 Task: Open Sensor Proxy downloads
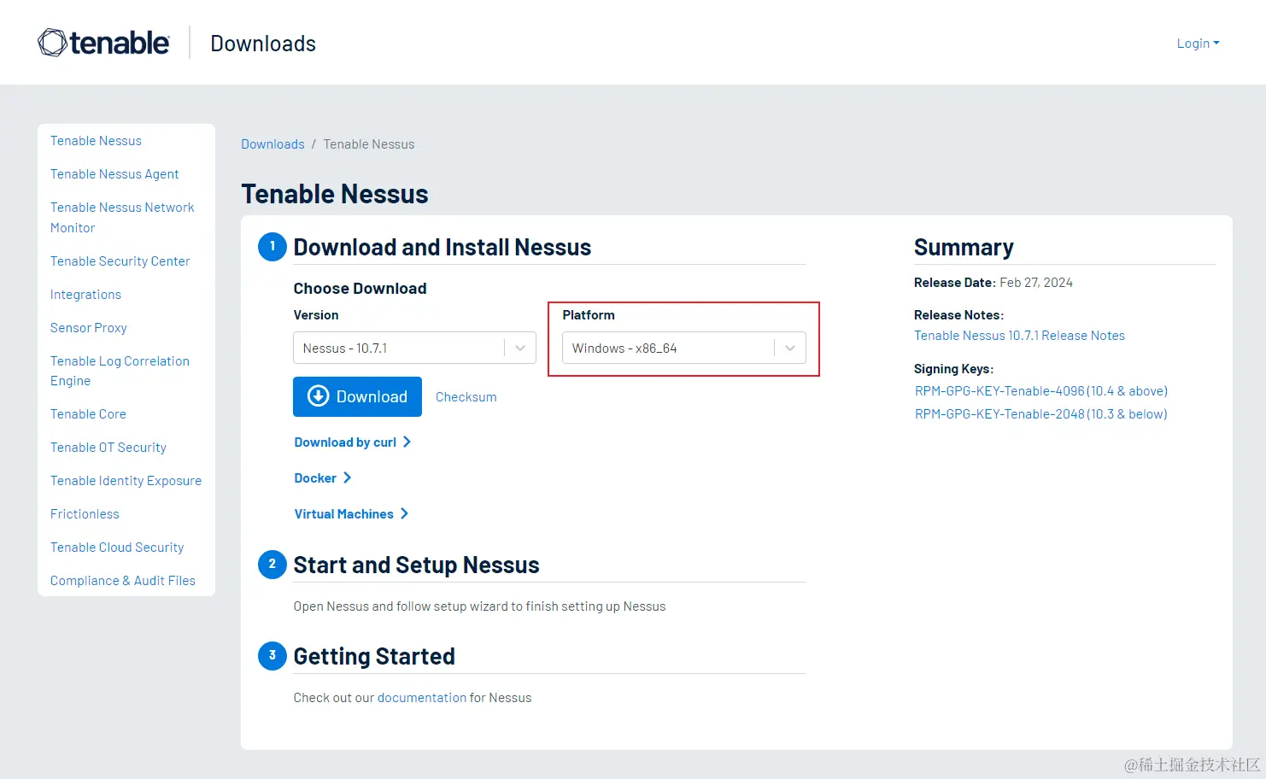(x=88, y=328)
